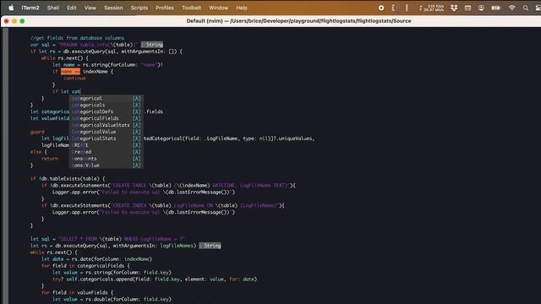Open the Profiles menu
This screenshot has height=304, width=541.
tap(165, 8)
